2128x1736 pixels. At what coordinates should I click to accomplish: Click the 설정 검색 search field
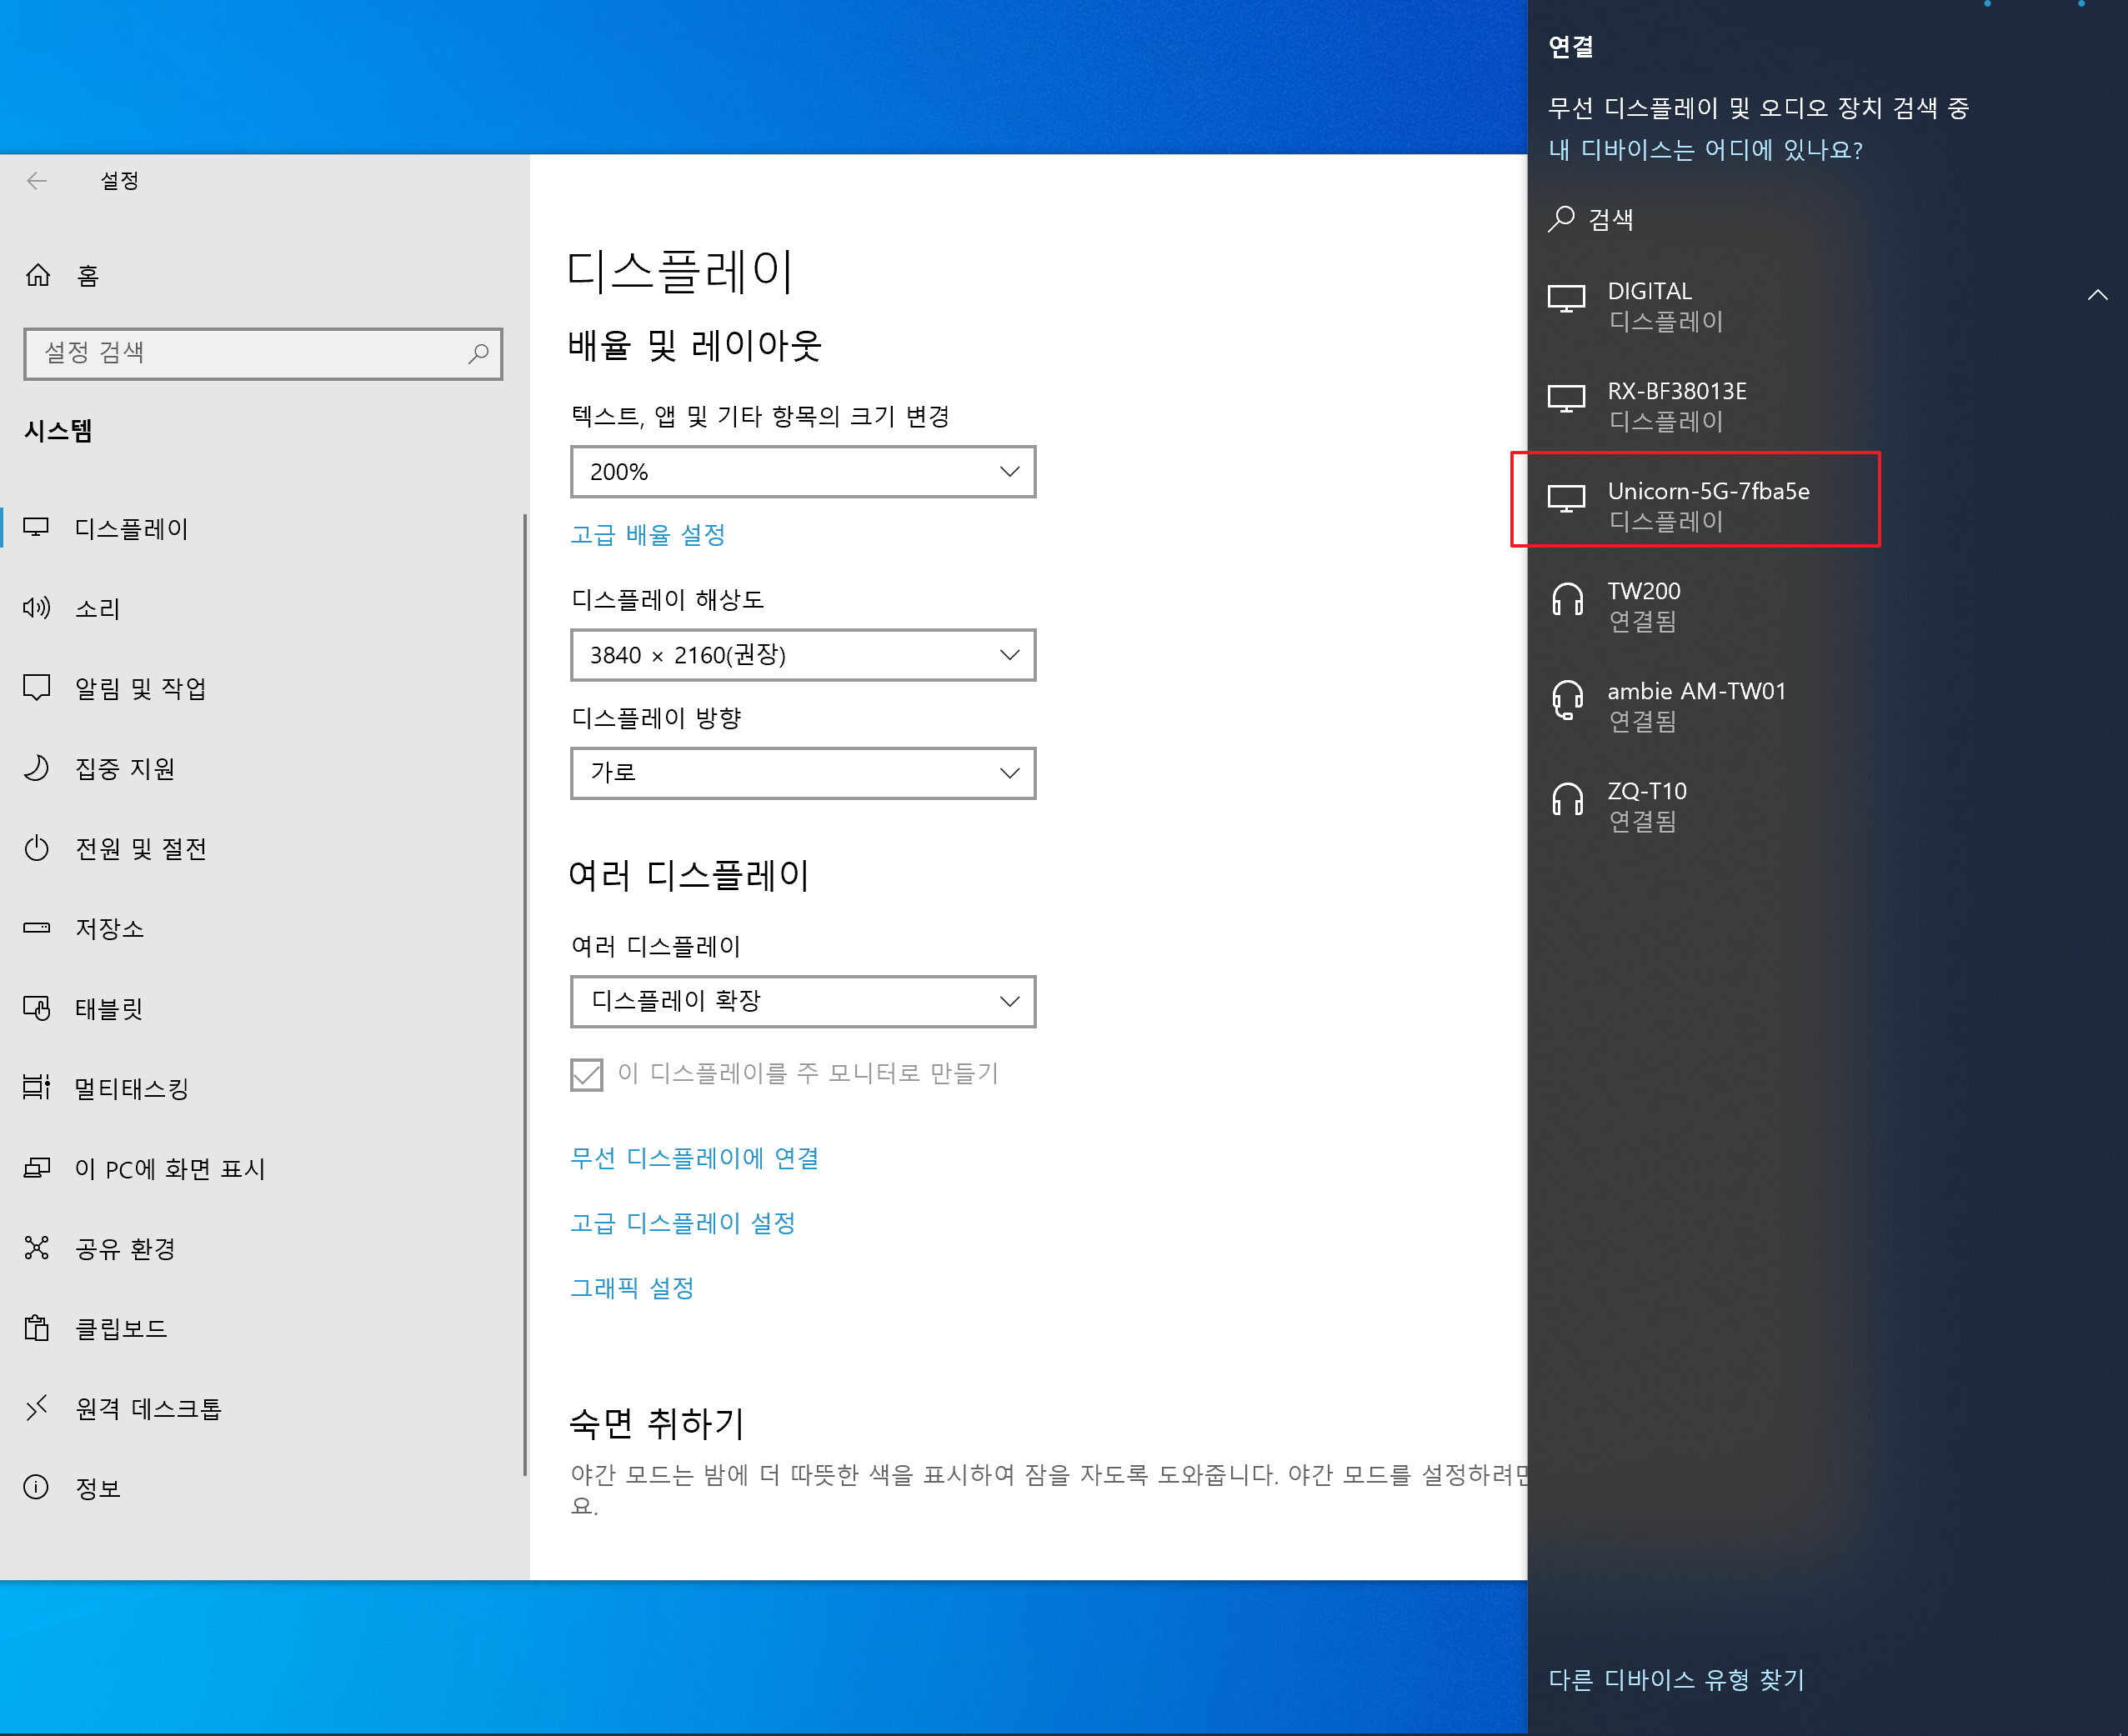[263, 353]
